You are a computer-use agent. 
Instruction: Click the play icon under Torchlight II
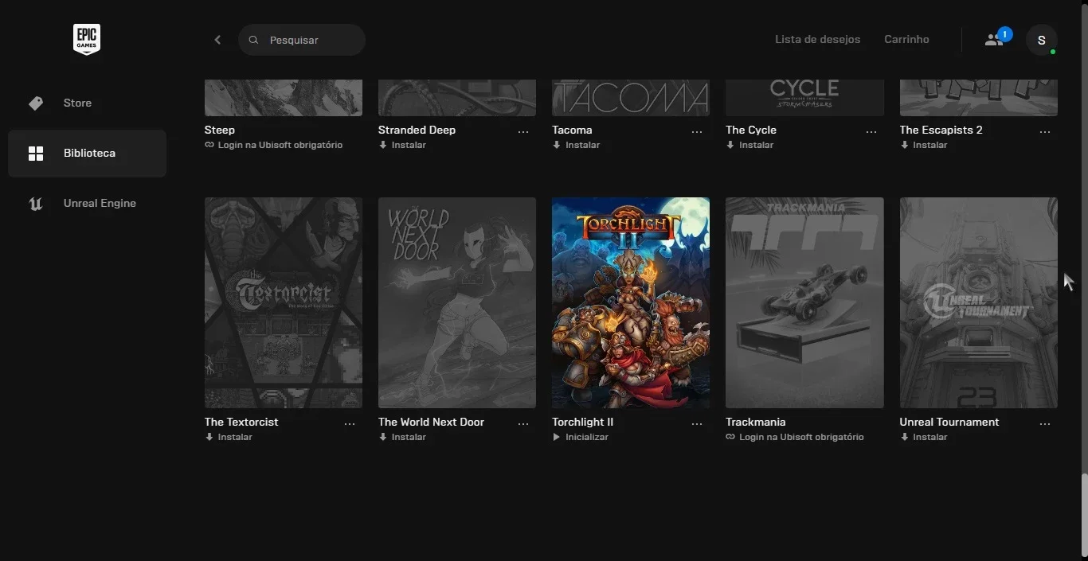coord(557,437)
